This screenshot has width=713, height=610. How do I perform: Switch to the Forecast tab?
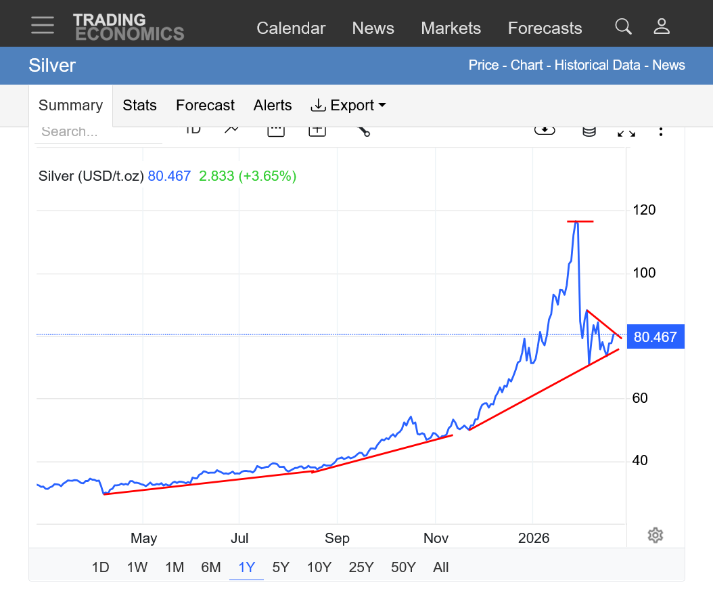coord(205,106)
